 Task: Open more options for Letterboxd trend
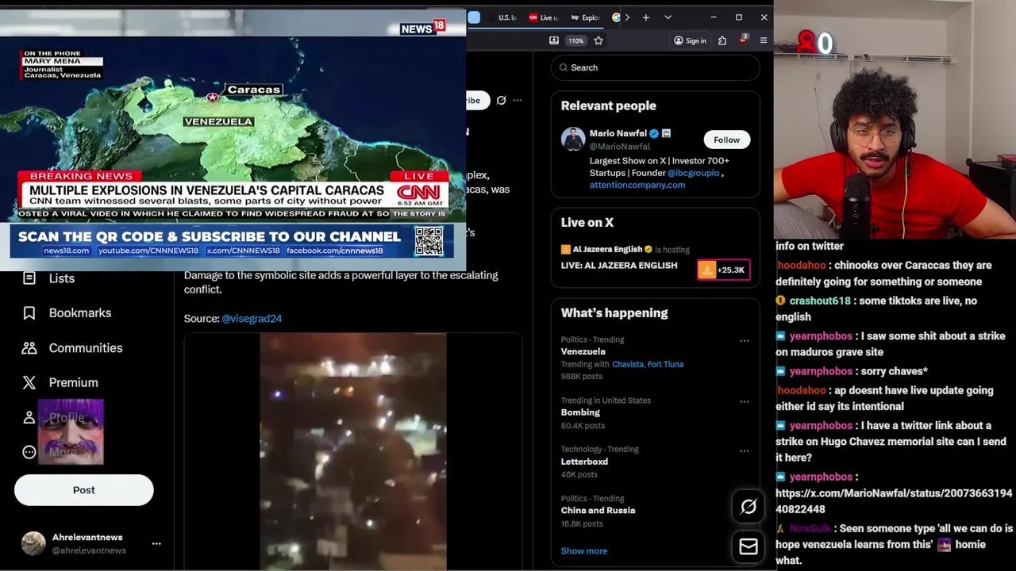[x=745, y=450]
